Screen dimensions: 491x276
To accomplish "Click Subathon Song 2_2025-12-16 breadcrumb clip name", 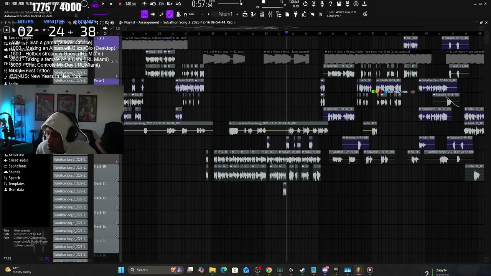I will [198, 22].
